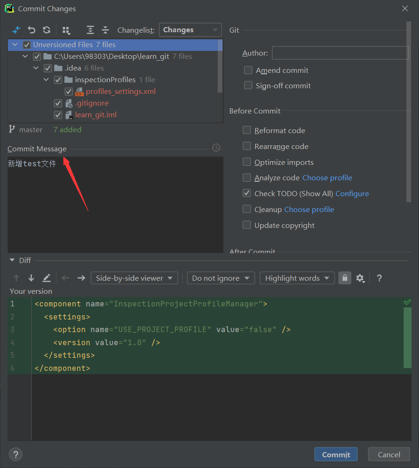
Task: Click the Show Diff arrows icon
Action: tap(16, 30)
